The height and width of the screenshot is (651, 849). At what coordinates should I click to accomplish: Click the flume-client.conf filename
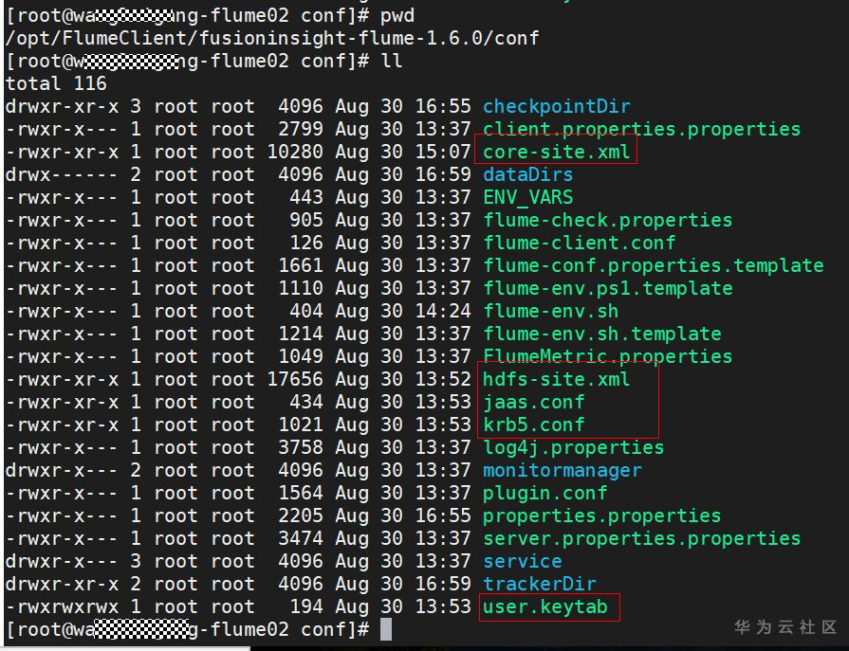pos(579,243)
